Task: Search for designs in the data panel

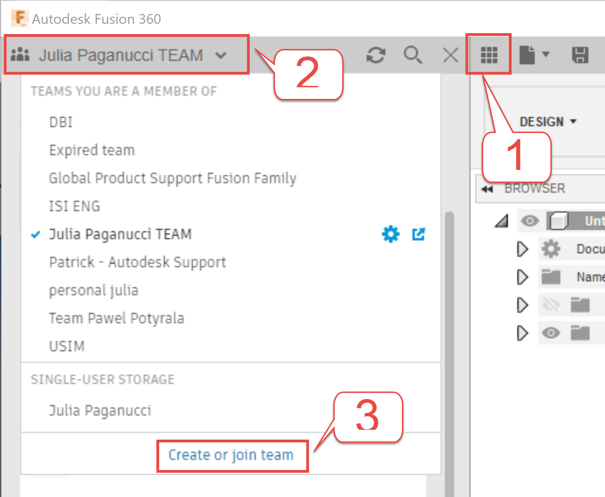Action: (x=413, y=55)
